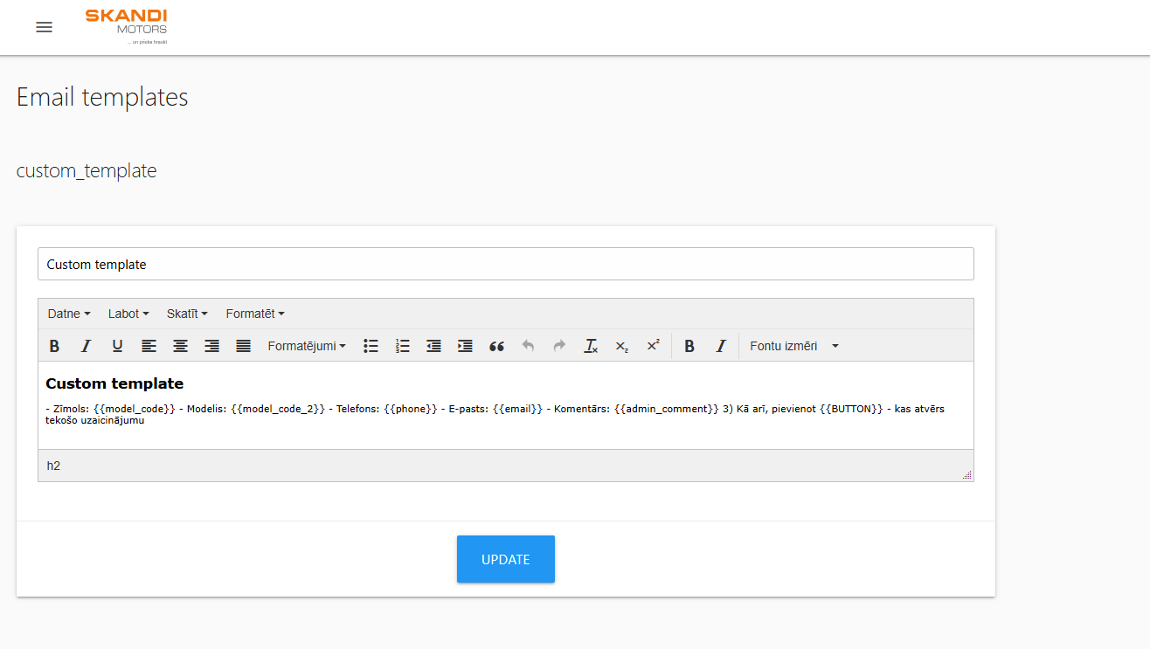The width and height of the screenshot is (1150, 649).
Task: Open the Formatējumi dropdown
Action: pyautogui.click(x=306, y=346)
